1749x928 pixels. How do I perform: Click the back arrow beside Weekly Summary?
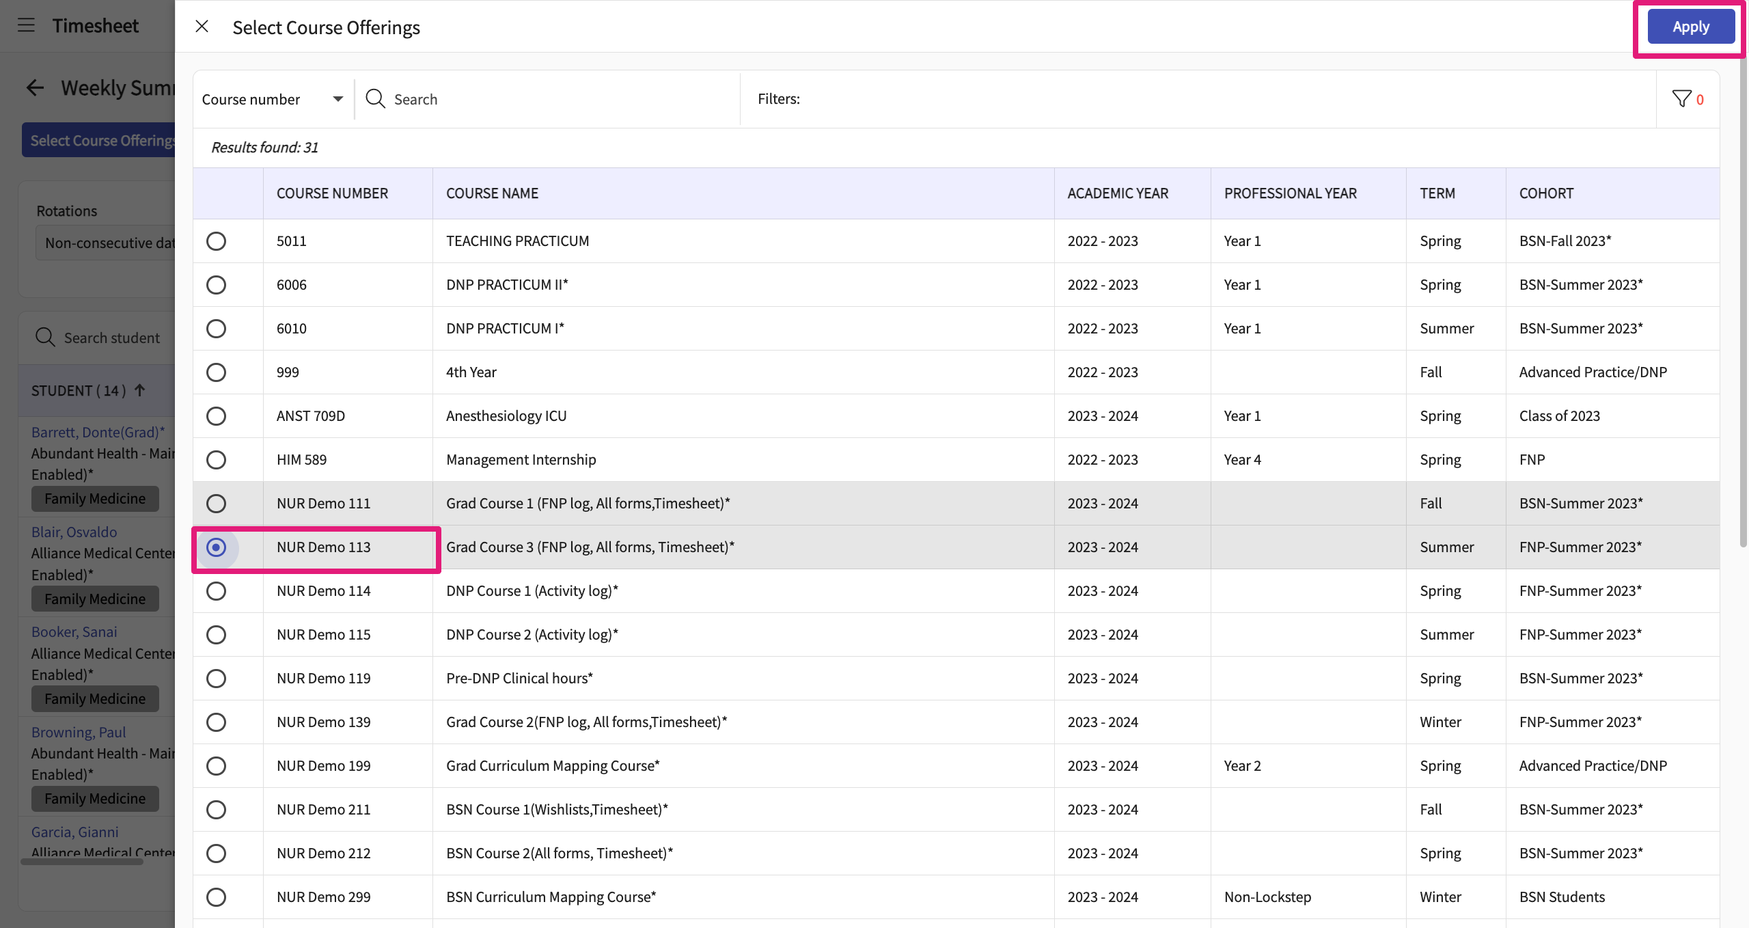click(x=35, y=87)
